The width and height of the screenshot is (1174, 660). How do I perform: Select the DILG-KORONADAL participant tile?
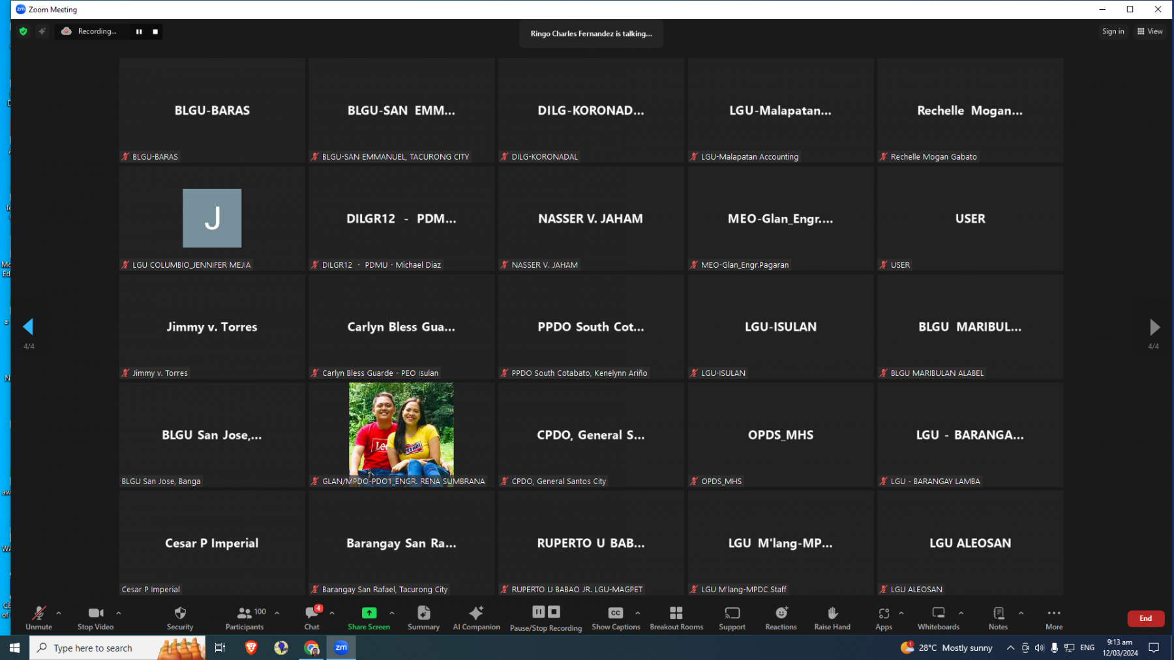[x=591, y=110]
